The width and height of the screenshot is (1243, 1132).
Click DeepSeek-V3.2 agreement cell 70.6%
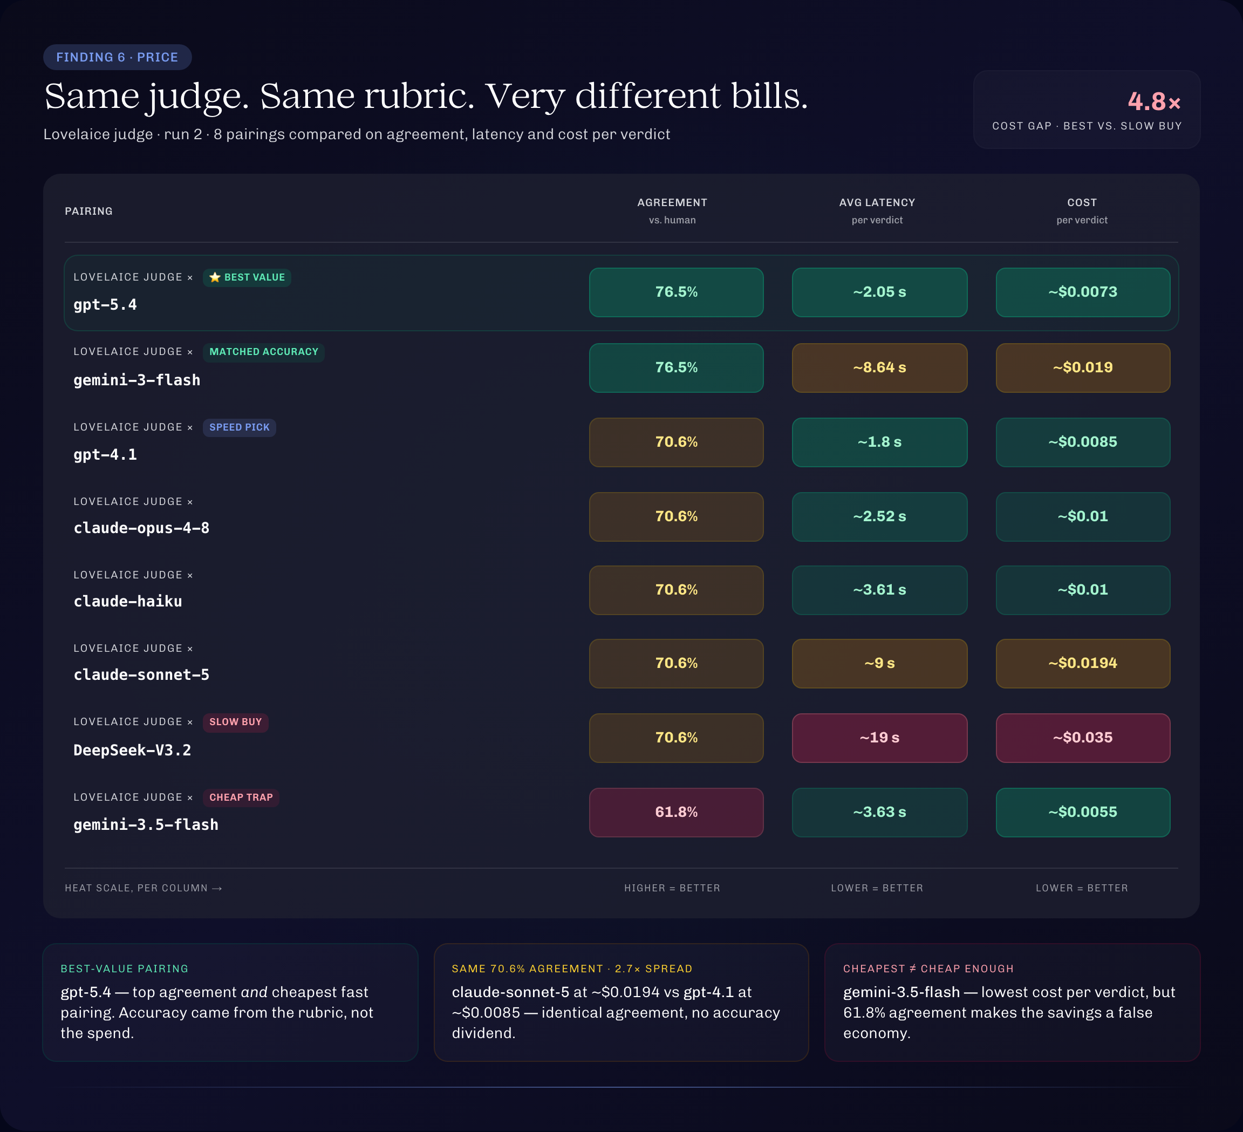pos(677,738)
